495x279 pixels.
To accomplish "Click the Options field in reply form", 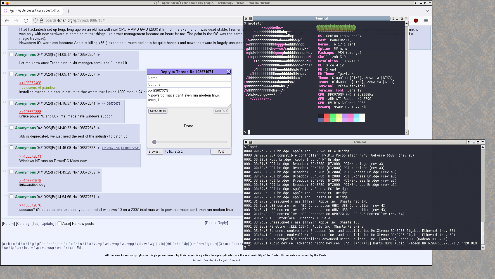I will (189, 85).
